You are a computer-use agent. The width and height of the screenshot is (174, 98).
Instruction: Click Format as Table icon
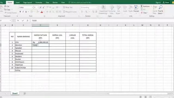[112, 8]
